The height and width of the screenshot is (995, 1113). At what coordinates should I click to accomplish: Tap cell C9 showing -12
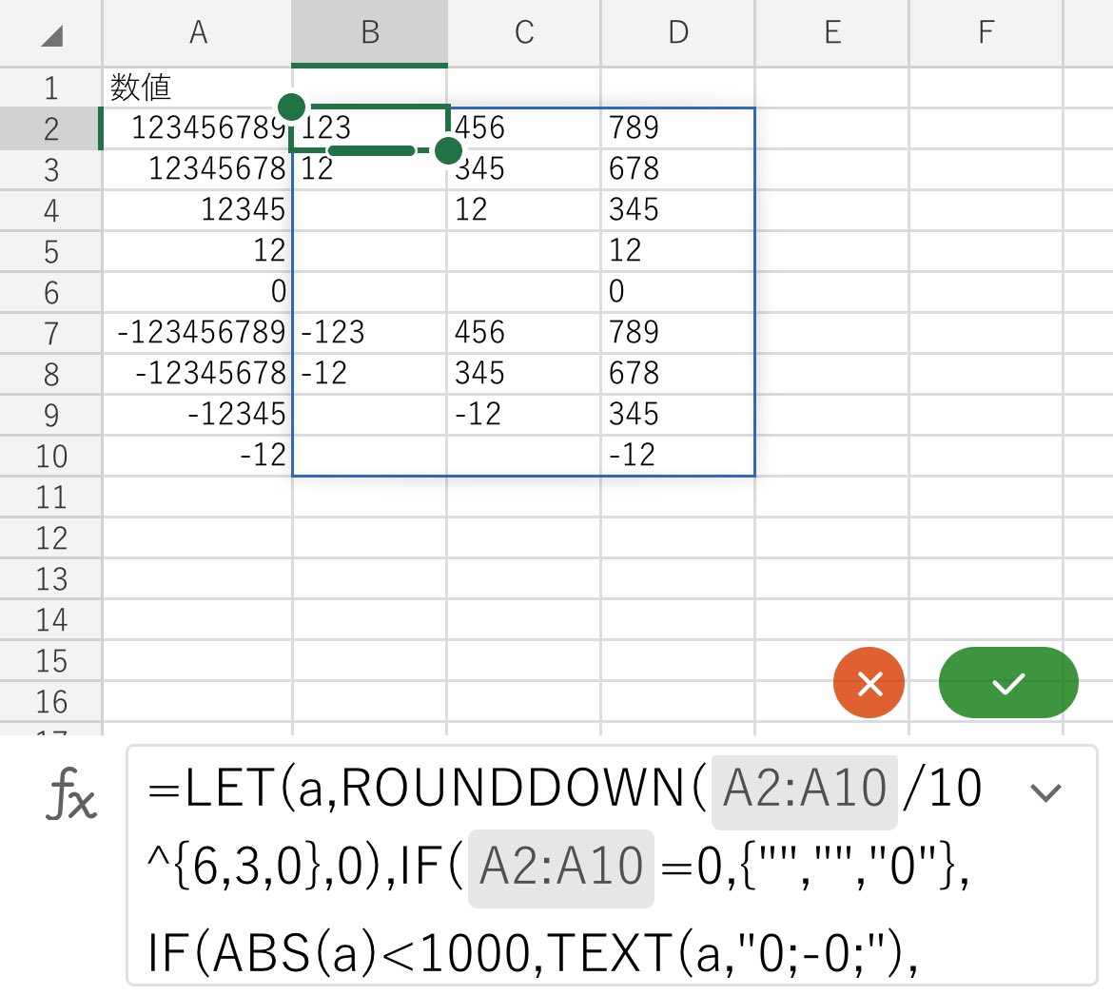click(x=524, y=415)
